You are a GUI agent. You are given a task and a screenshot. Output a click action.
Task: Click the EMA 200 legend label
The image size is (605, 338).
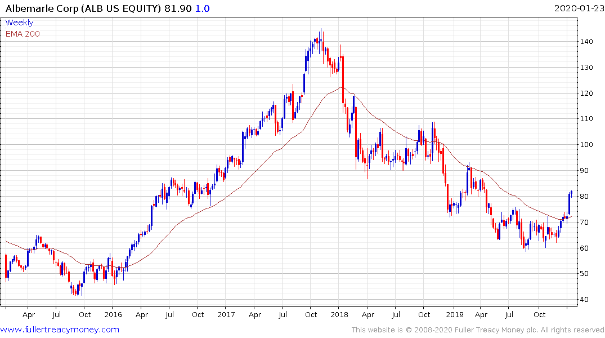point(23,34)
